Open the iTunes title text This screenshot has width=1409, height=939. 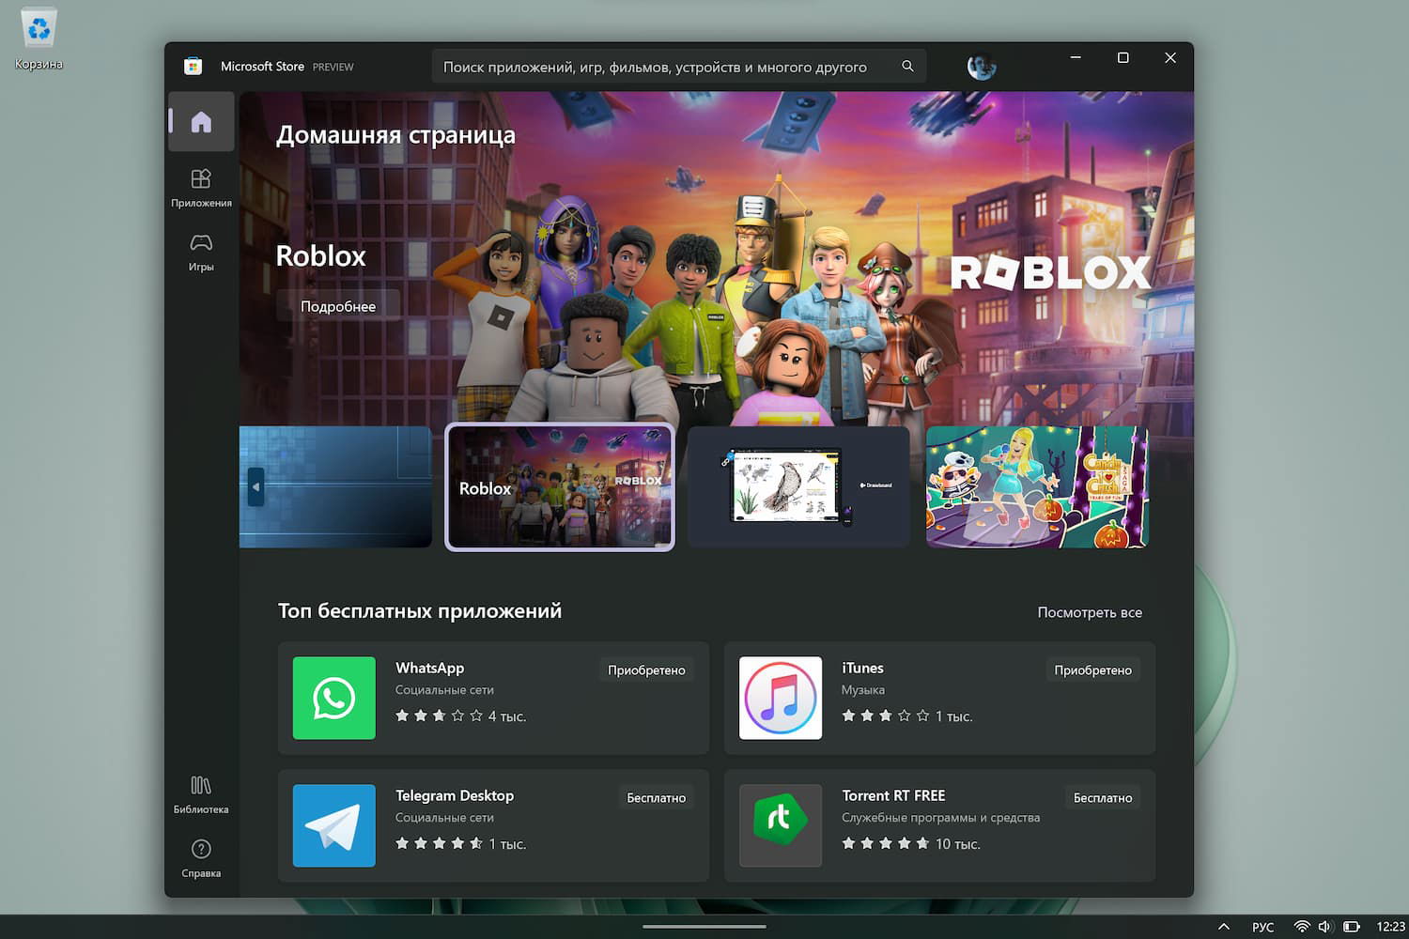(862, 668)
